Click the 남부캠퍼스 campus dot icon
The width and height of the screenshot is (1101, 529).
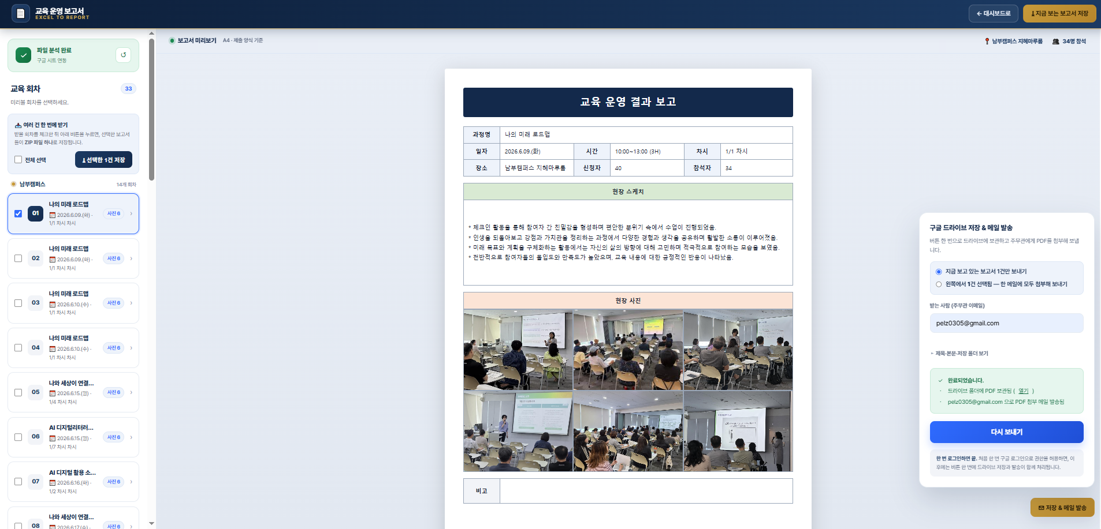pos(13,184)
